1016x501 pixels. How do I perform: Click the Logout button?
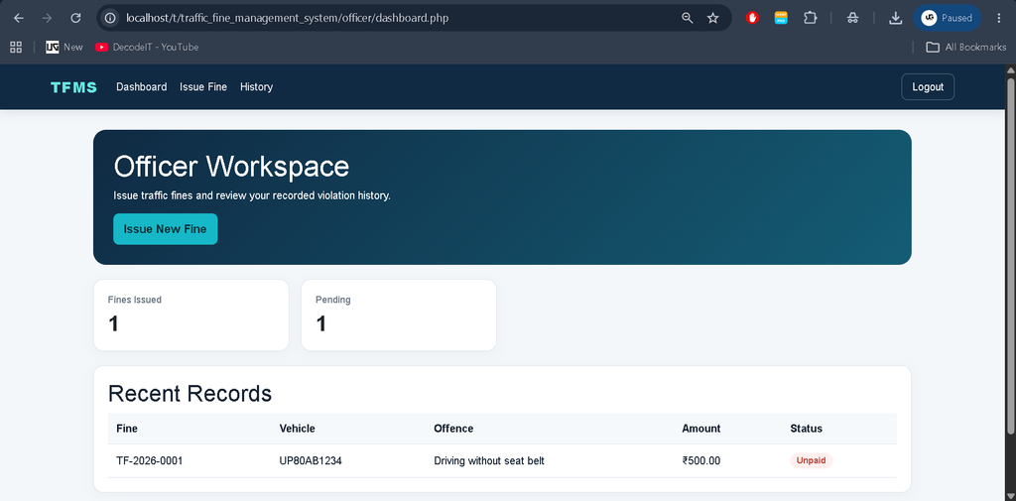click(x=928, y=87)
